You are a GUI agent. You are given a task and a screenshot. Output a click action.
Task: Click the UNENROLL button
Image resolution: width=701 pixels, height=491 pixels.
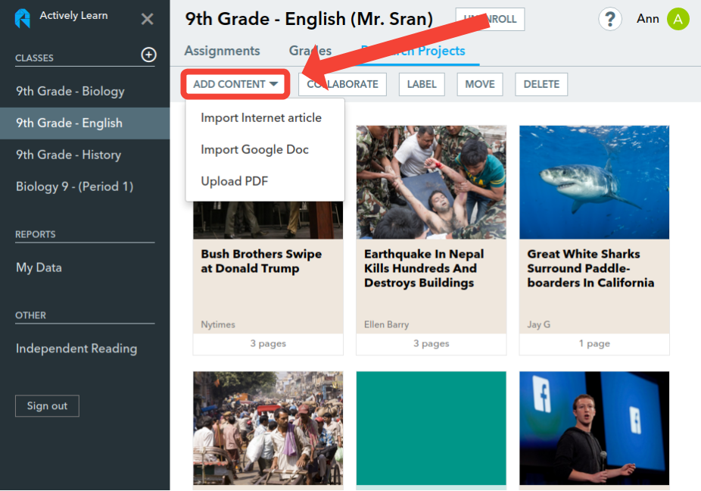pos(490,19)
